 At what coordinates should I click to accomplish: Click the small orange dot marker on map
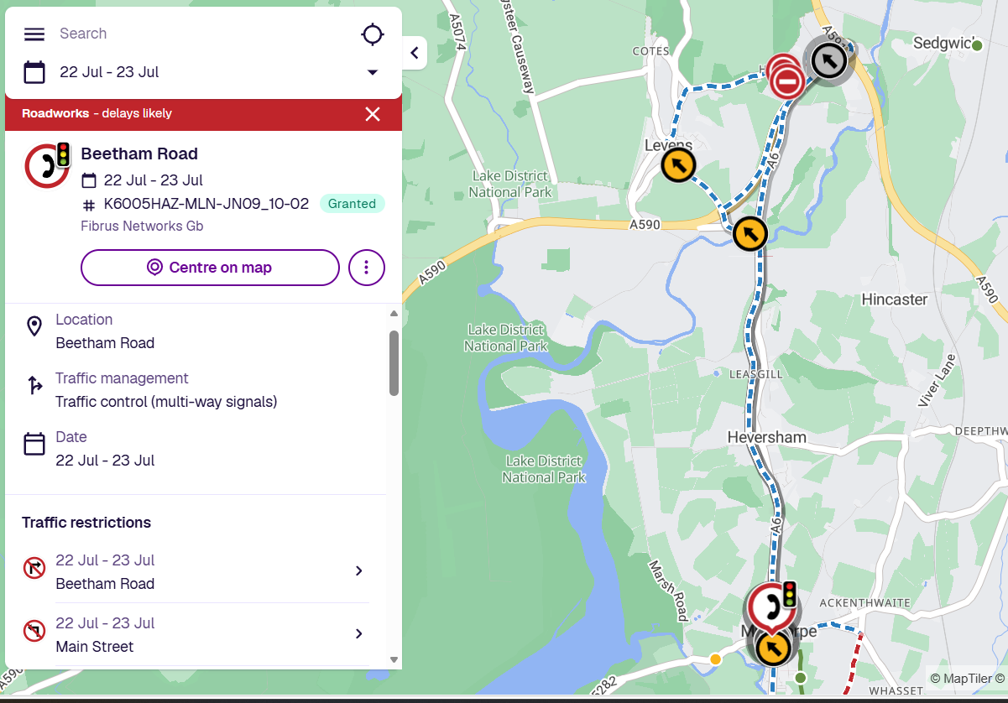[x=715, y=659]
